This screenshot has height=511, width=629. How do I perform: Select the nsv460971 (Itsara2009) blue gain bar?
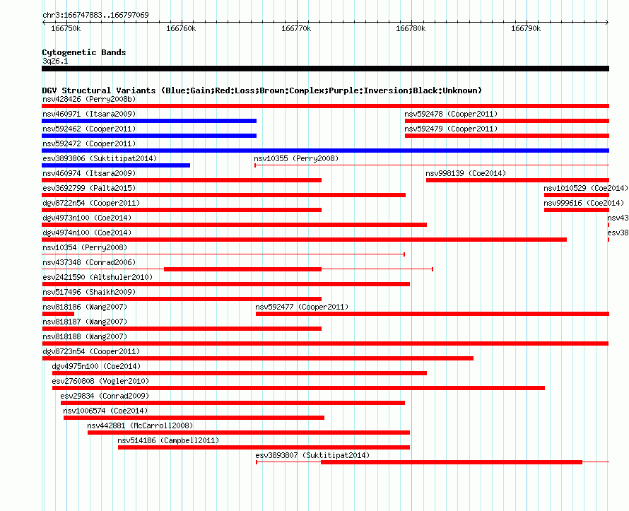pyautogui.click(x=149, y=121)
